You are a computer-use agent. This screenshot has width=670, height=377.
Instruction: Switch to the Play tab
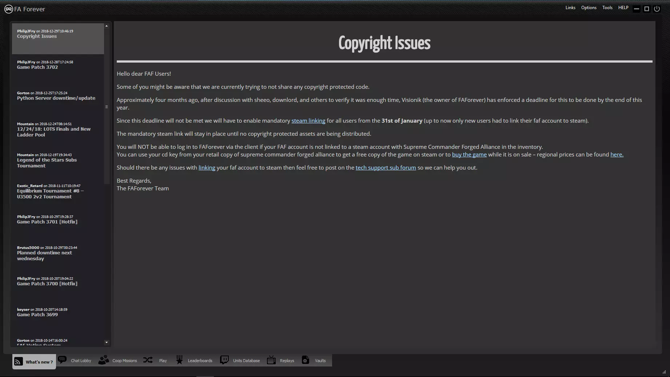pos(156,360)
